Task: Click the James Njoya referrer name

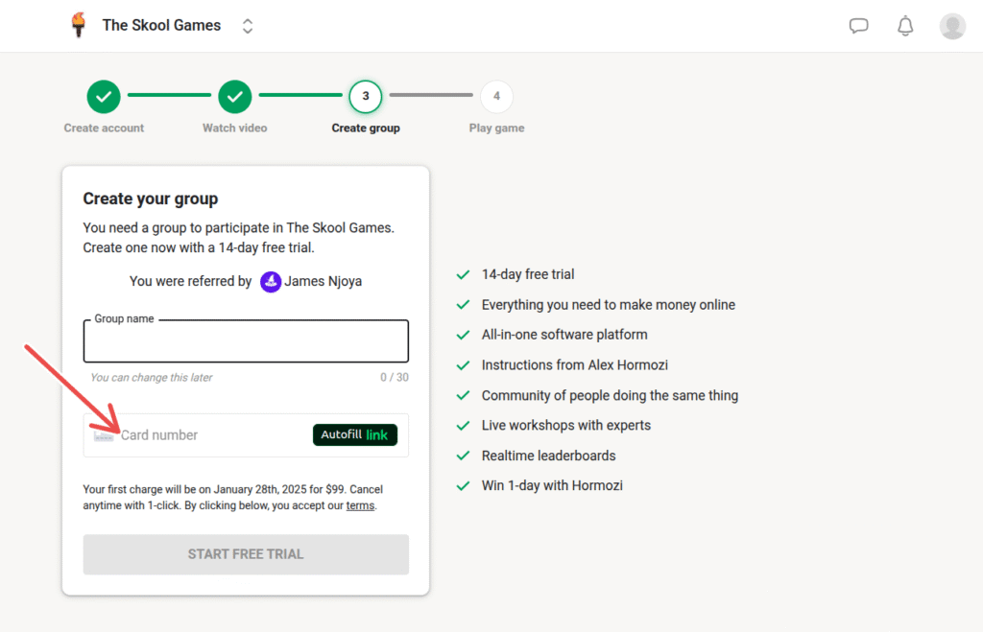Action: tap(324, 282)
